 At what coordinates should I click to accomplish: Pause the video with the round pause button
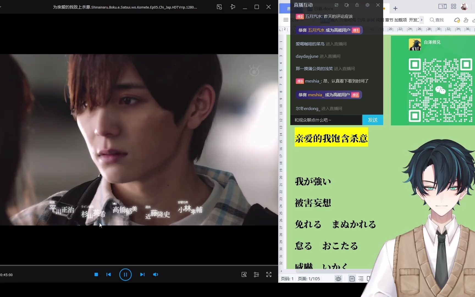[x=125, y=274]
